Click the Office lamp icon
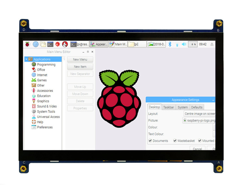 click(34, 70)
